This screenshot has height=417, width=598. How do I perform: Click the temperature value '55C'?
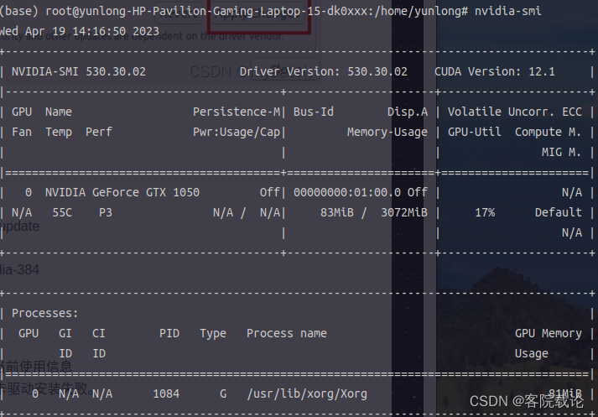pyautogui.click(x=62, y=212)
